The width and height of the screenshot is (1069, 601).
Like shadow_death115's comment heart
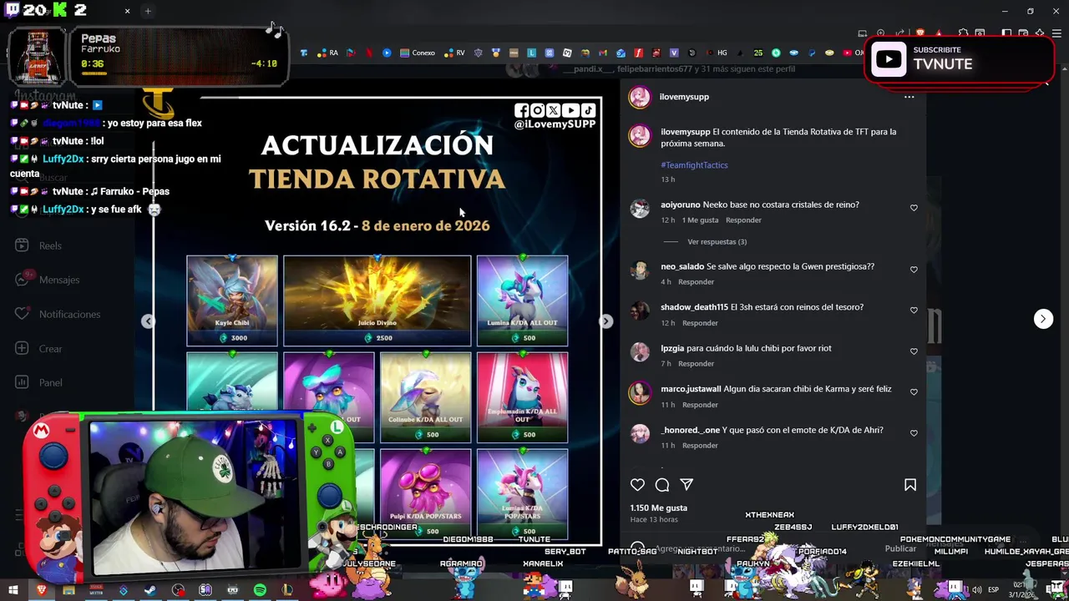pyautogui.click(x=914, y=311)
